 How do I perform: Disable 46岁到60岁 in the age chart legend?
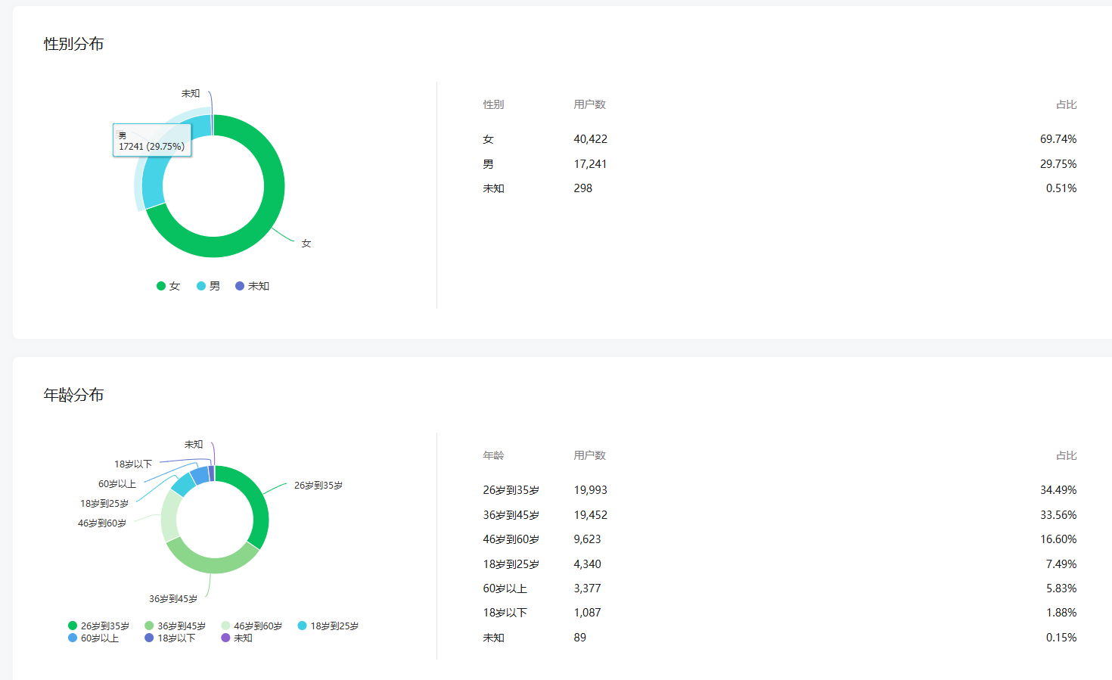(x=252, y=626)
